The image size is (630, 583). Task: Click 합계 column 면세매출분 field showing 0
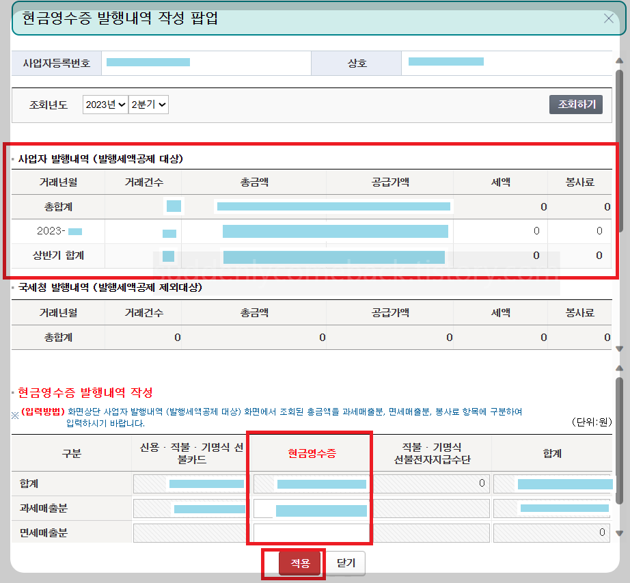click(551, 533)
